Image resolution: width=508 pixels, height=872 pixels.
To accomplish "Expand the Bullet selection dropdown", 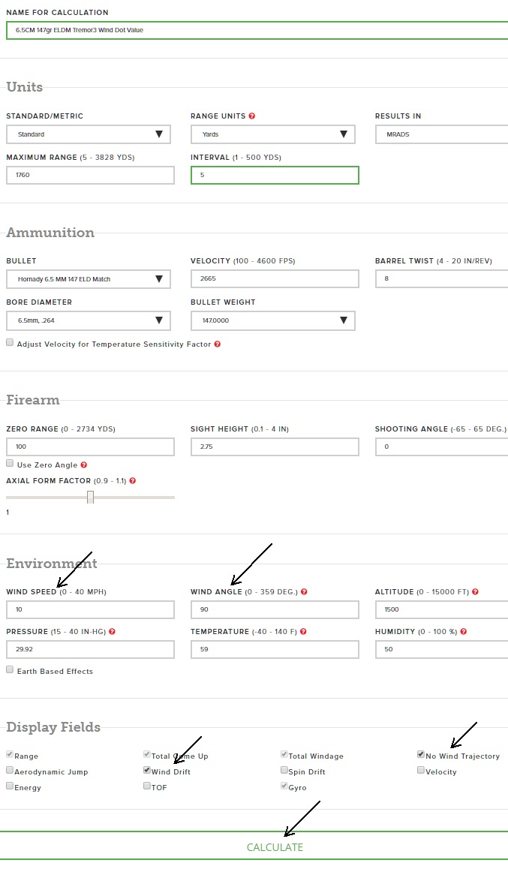I will (x=89, y=279).
